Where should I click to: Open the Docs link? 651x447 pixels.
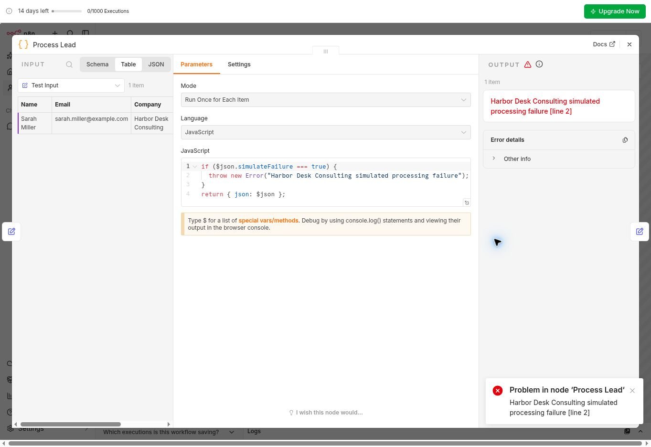click(604, 44)
